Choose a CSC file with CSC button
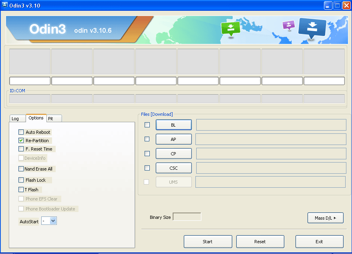The height and width of the screenshot is (254, 352). (173, 168)
